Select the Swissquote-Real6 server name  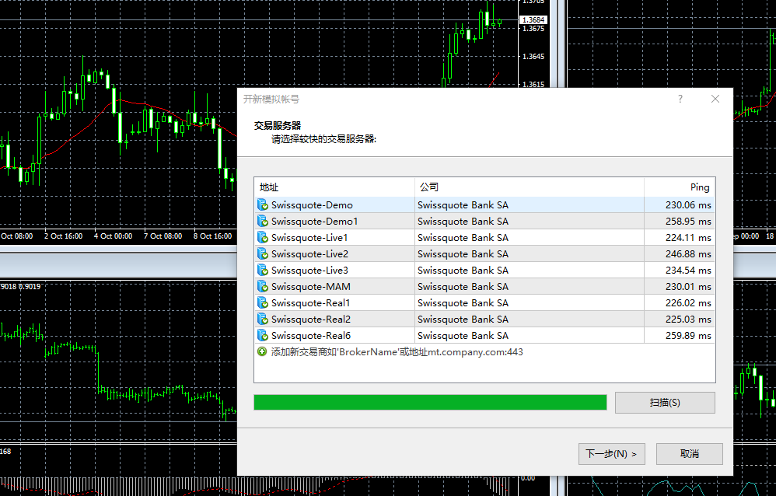311,336
